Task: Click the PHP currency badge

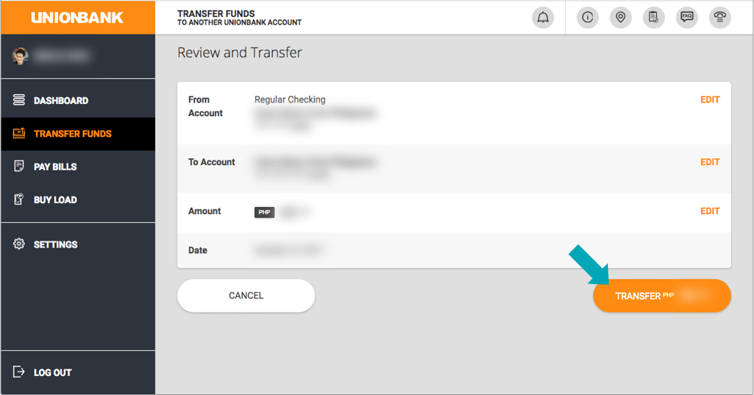Action: [x=265, y=212]
